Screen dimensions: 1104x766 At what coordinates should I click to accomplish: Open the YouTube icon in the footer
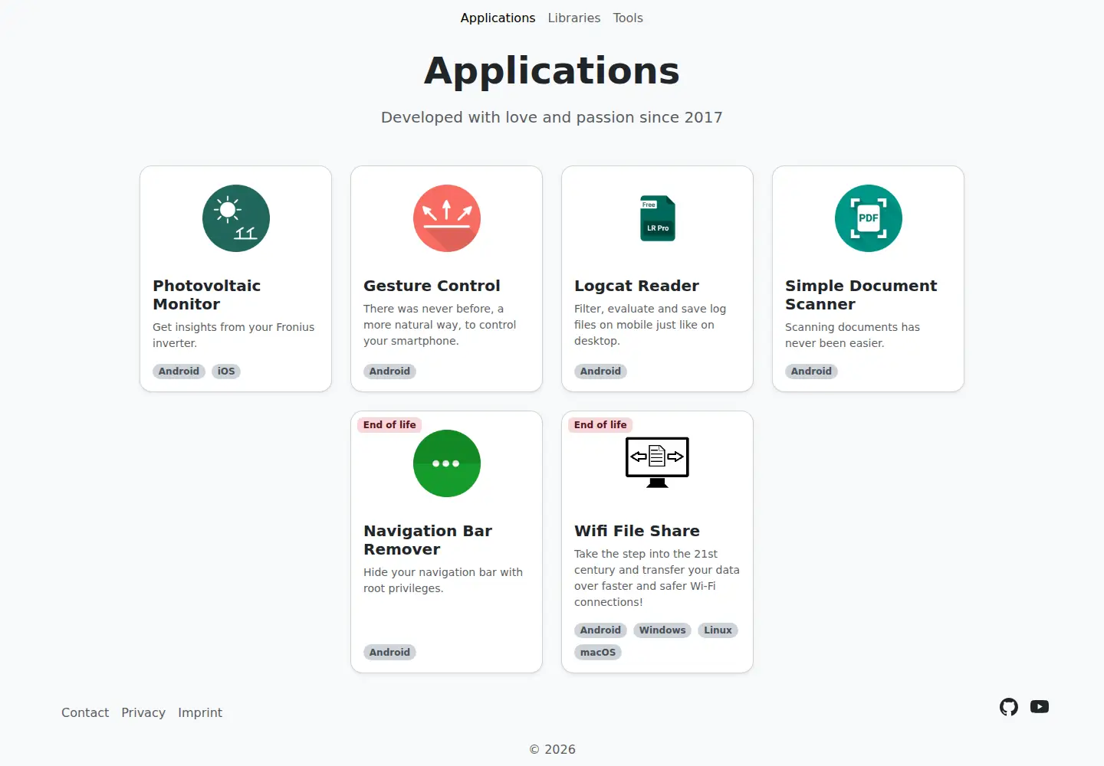coord(1040,707)
